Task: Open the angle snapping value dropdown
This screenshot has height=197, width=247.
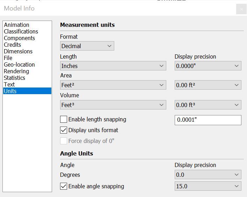Action: tap(208, 186)
